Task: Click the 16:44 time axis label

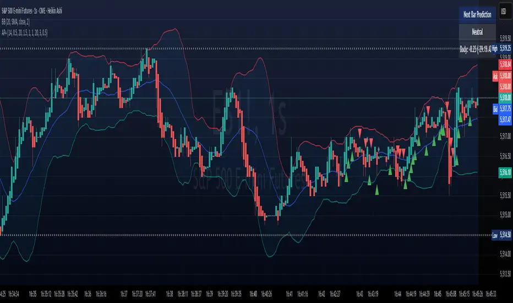Action: pyautogui.click(x=397, y=294)
